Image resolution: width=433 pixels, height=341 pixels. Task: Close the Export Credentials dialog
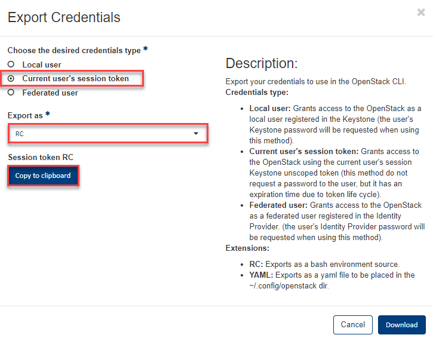pos(421,13)
